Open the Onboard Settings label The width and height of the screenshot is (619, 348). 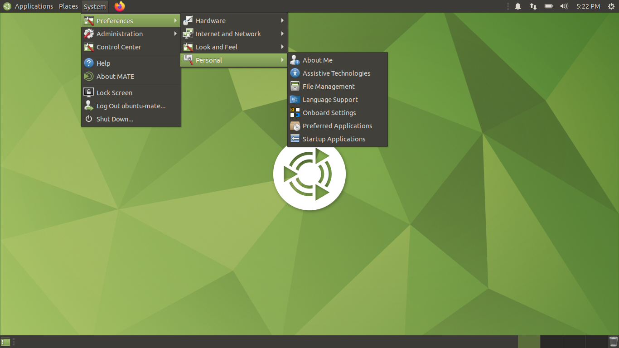[329, 113]
